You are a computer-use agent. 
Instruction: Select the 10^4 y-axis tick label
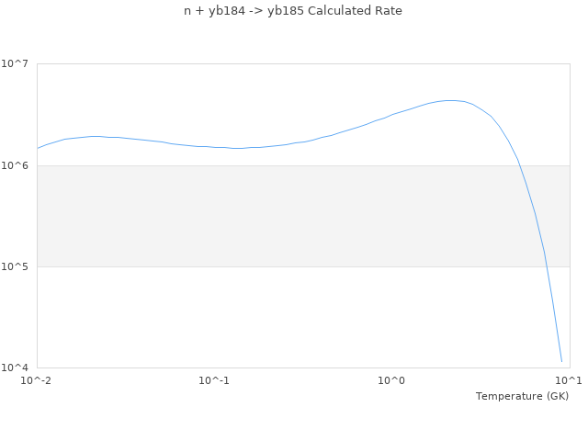pyautogui.click(x=18, y=367)
